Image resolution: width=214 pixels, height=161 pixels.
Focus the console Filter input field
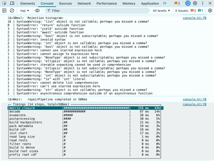click(97, 11)
